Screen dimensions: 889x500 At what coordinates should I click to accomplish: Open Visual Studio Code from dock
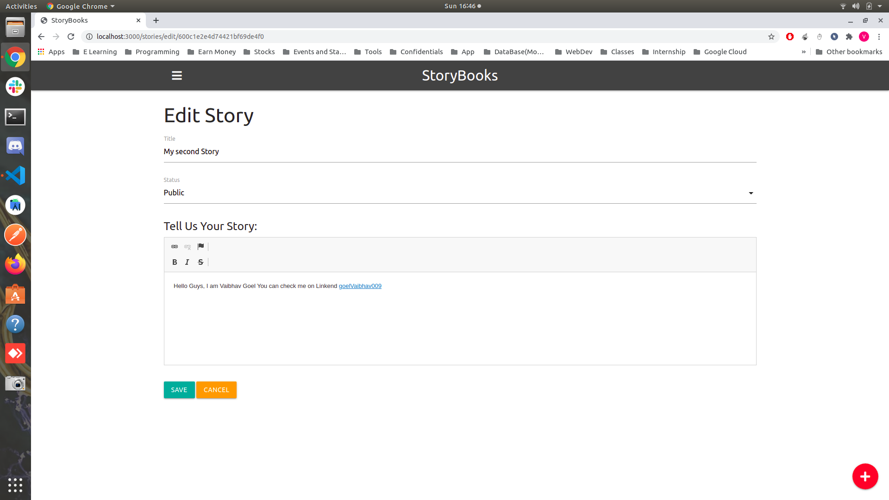pos(15,175)
